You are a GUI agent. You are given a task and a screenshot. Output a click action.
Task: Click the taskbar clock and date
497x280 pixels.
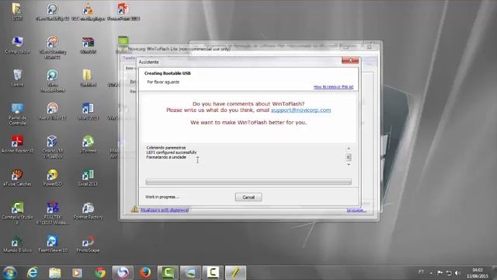(478, 273)
